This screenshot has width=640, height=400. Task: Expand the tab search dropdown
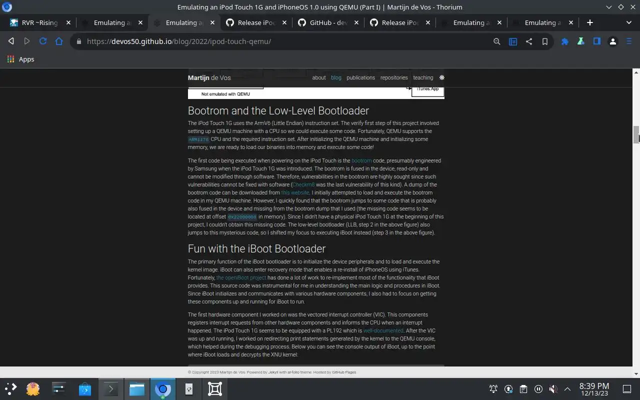628,22
